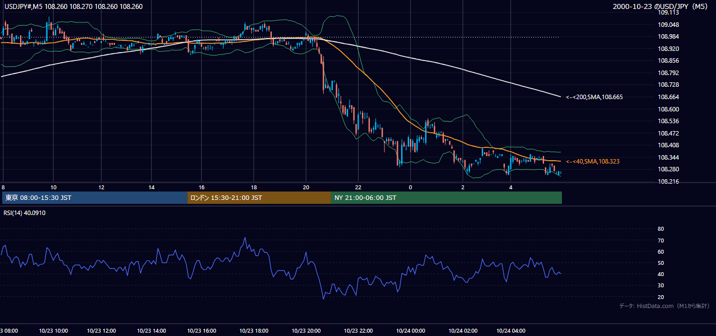This screenshot has height=336, width=716.
Task: Click the 200 SMA 108.665 line label
Action: click(594, 97)
